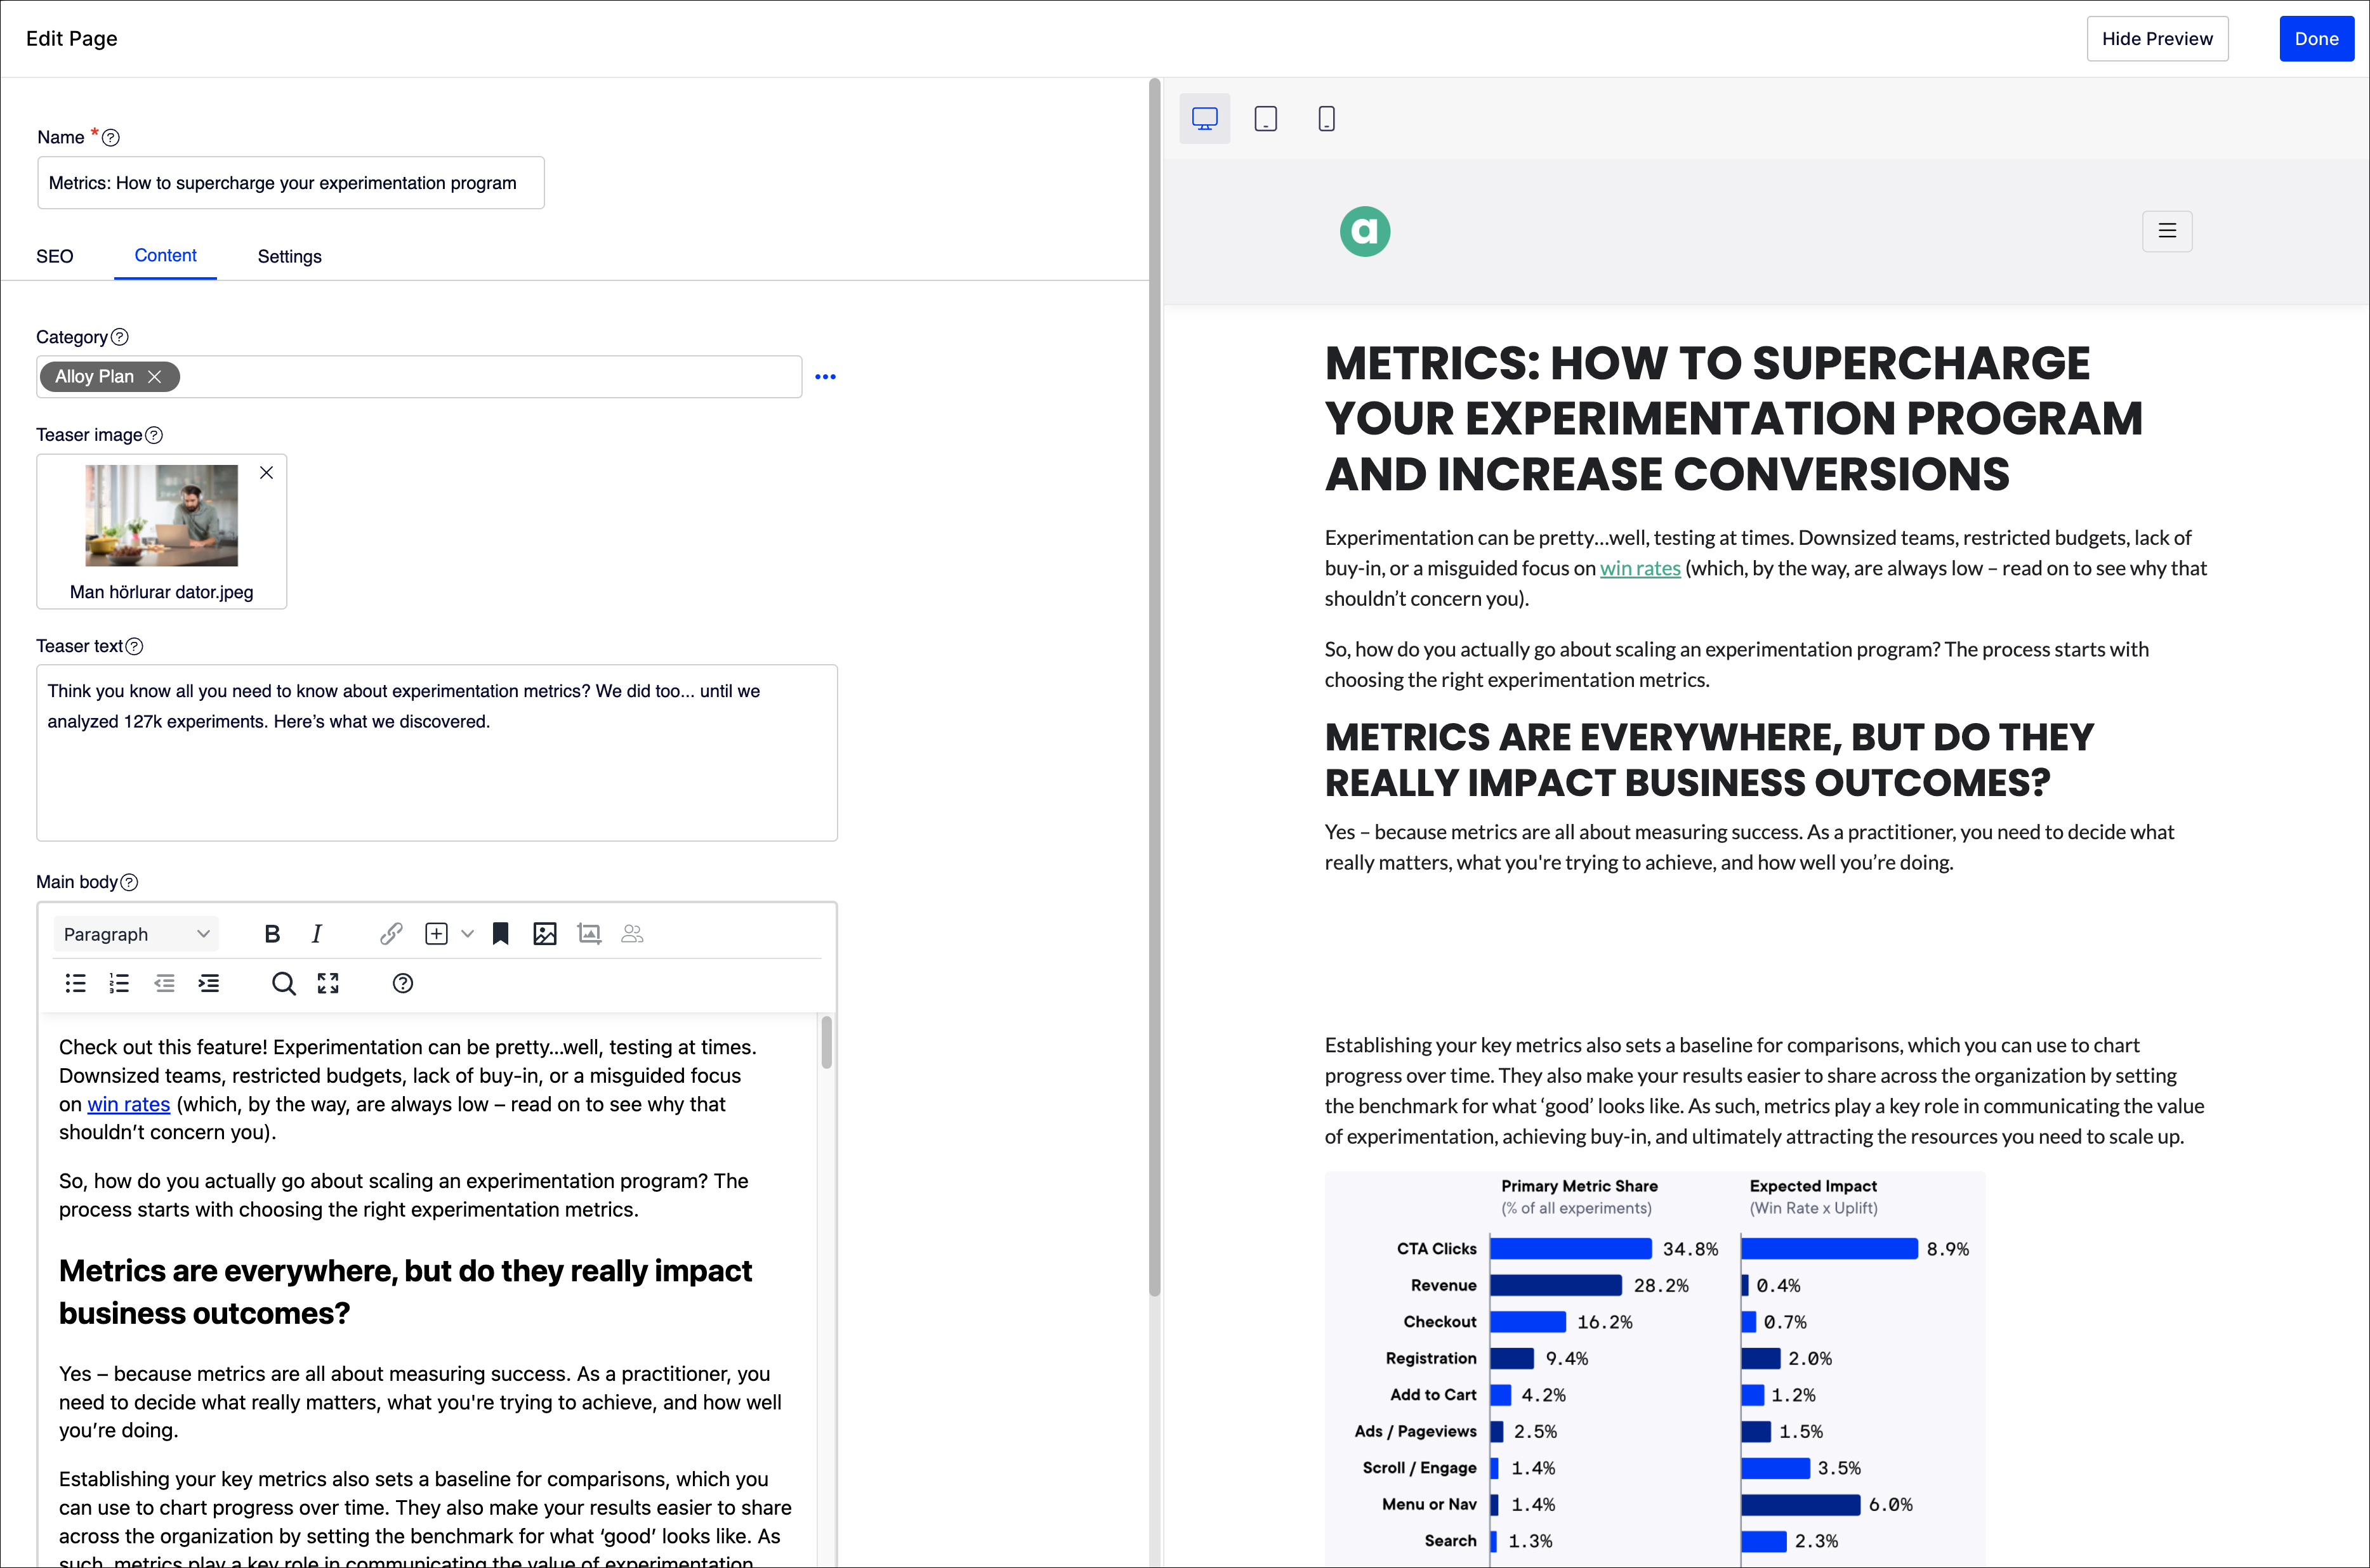2370x1568 pixels.
Task: Insert a link in the main body
Action: coord(390,933)
